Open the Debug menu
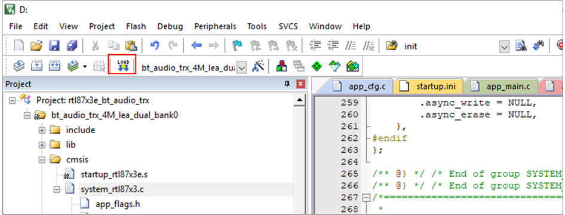 click(170, 26)
